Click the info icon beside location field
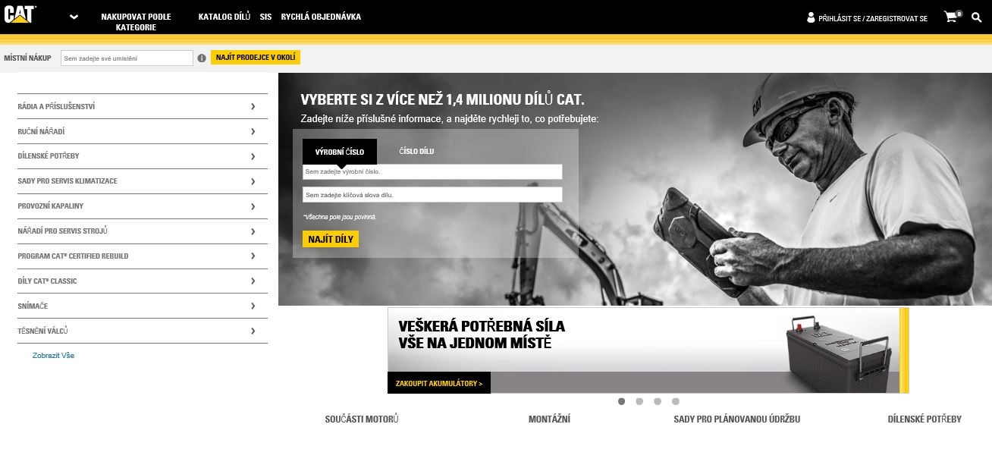Image resolution: width=992 pixels, height=468 pixels. click(202, 58)
